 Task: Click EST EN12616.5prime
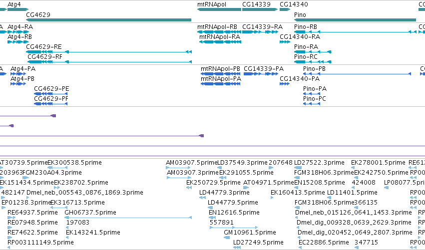[234, 213]
